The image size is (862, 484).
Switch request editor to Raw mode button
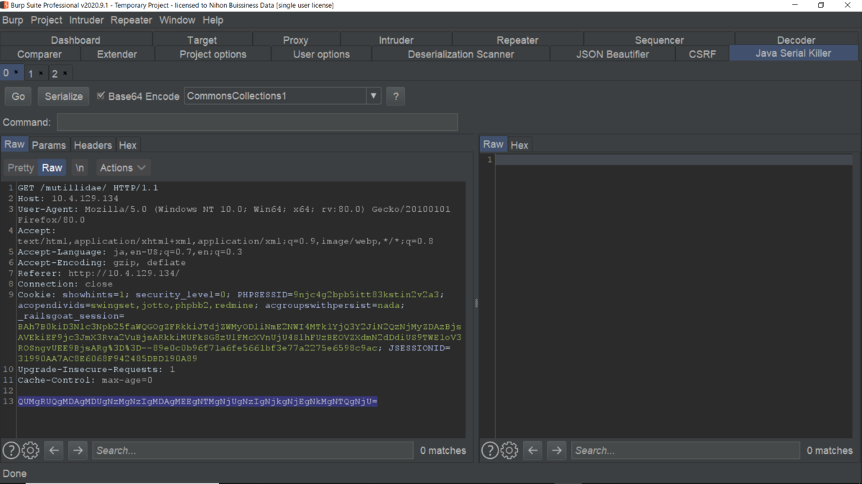tap(52, 167)
